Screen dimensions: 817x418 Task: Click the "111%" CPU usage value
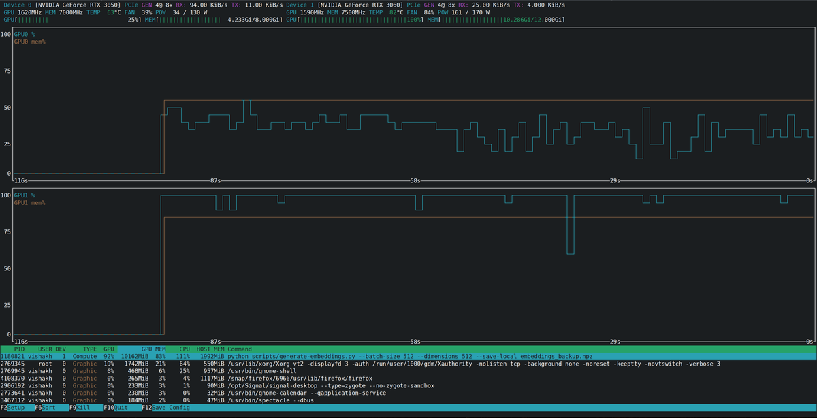point(184,356)
